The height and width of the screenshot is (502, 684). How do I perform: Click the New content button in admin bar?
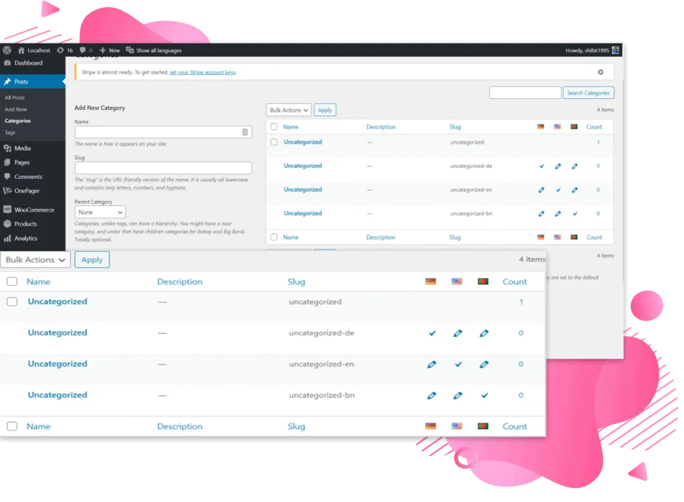coord(110,50)
